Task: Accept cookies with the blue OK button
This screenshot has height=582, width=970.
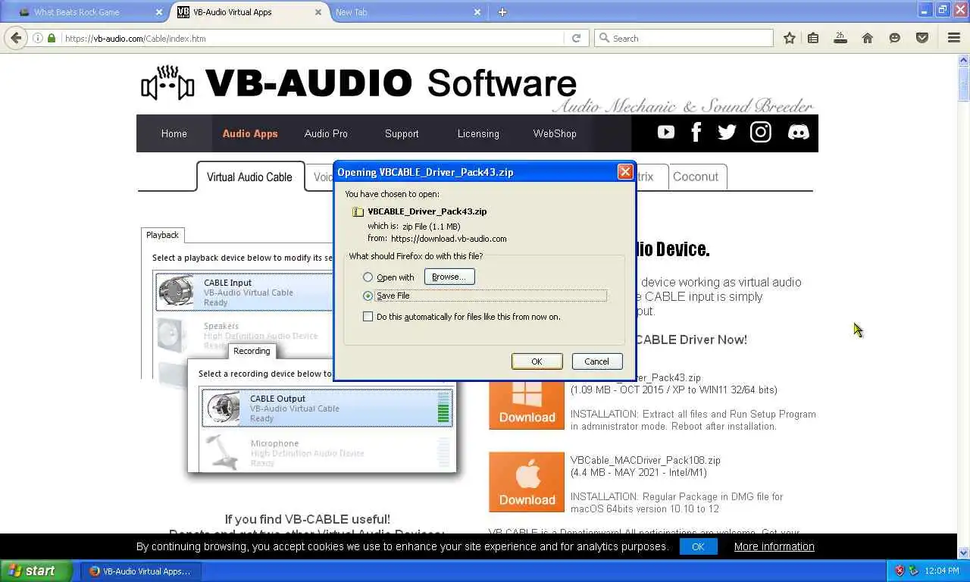Action: pyautogui.click(x=698, y=546)
